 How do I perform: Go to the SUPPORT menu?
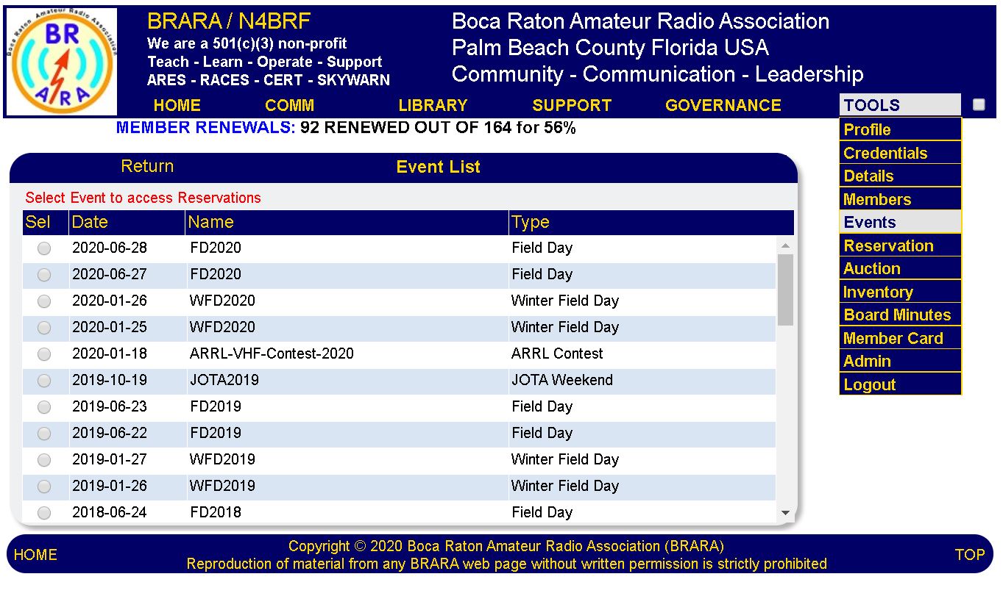[x=571, y=105]
